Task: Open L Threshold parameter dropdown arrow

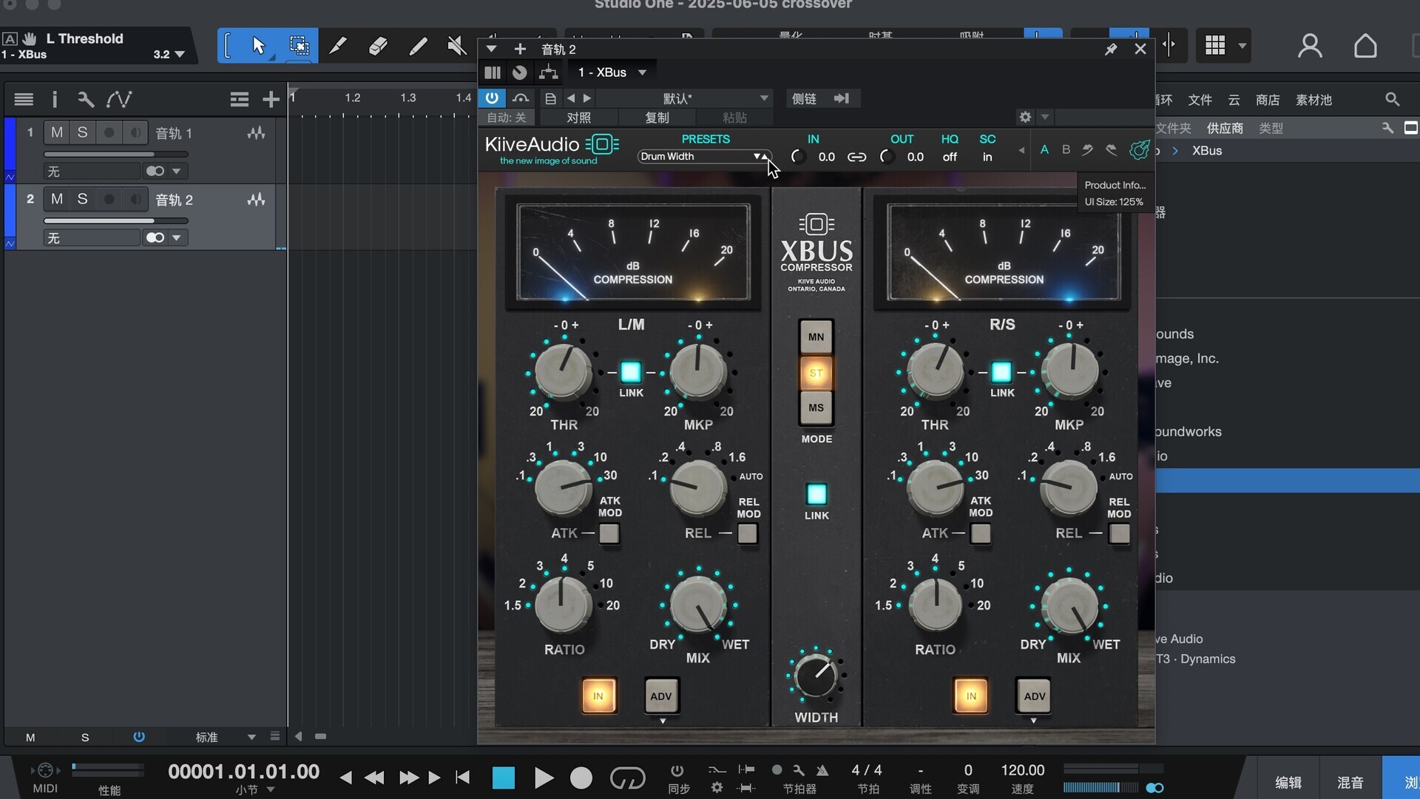Action: coord(180,55)
